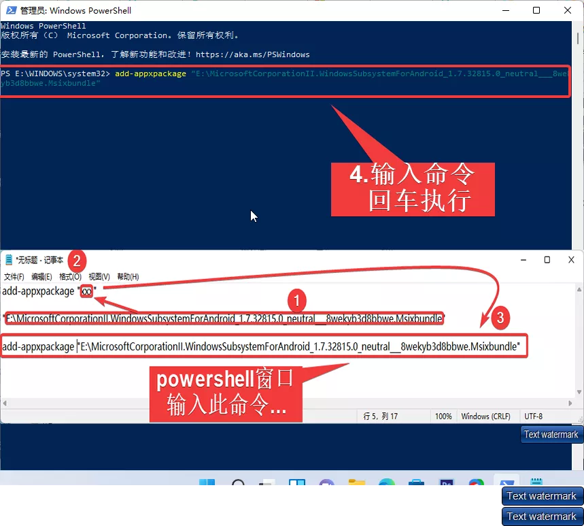This screenshot has width=584, height=526.
Task: Launch Google Chrome from the taskbar
Action: pyautogui.click(x=477, y=482)
